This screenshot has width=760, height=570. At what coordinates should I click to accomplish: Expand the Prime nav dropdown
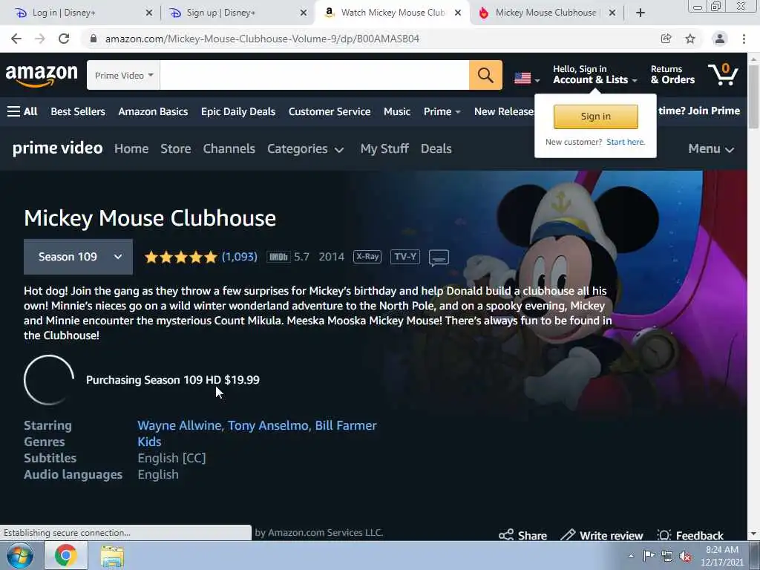pos(442,111)
